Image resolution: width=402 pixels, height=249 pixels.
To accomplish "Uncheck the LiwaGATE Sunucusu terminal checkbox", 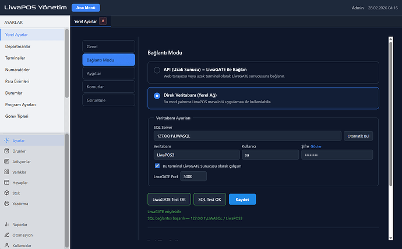I will (157, 165).
